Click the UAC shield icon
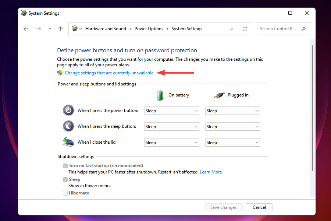The height and width of the screenshot is (221, 331). [60, 73]
